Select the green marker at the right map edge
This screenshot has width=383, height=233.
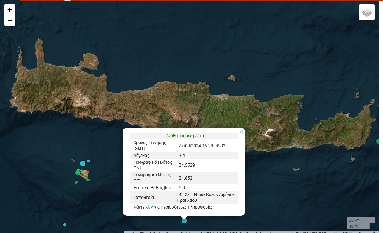(x=378, y=141)
